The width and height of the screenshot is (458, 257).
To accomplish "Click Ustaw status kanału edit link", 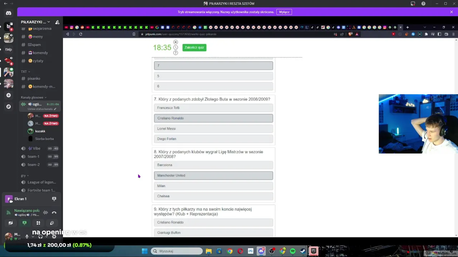I will click(x=42, y=109).
